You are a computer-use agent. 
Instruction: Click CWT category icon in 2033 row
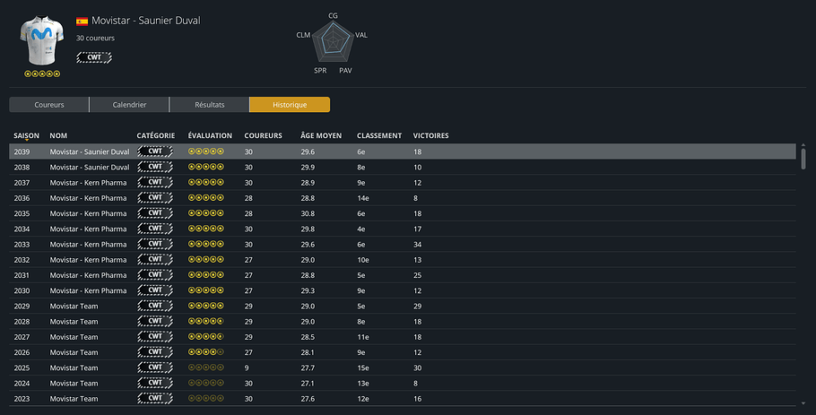(x=155, y=245)
